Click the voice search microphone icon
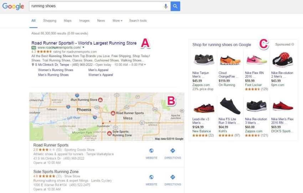This screenshot has width=303, height=193. click(166, 6)
